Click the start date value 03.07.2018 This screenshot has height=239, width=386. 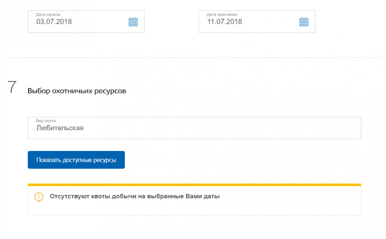[x=54, y=22]
